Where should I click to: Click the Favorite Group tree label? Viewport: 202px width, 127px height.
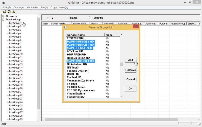13,20
